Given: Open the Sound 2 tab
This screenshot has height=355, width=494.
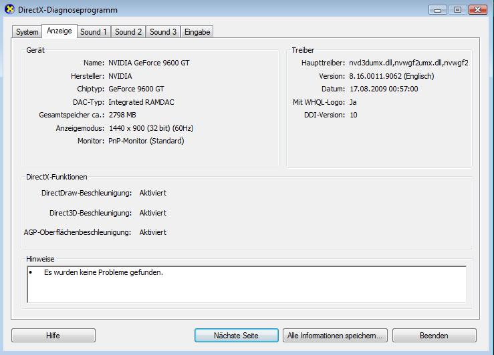Looking at the screenshot, I should coord(128,32).
